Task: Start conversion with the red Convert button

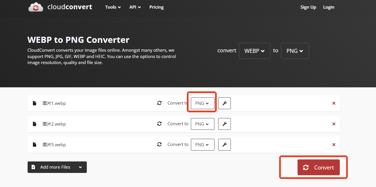Action: pyautogui.click(x=319, y=167)
